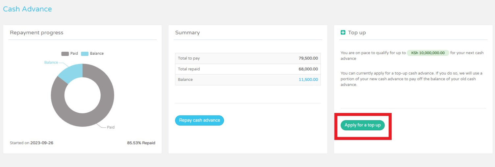
Task: Click the Cash Advance page title
Action: [x=27, y=9]
